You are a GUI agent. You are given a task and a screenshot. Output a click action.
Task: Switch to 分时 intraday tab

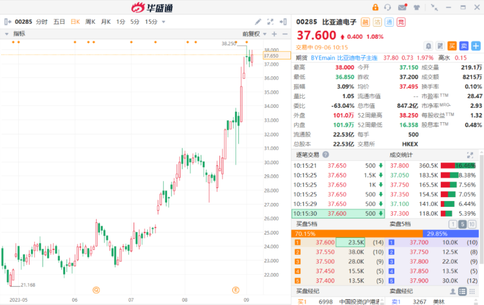pos(42,21)
